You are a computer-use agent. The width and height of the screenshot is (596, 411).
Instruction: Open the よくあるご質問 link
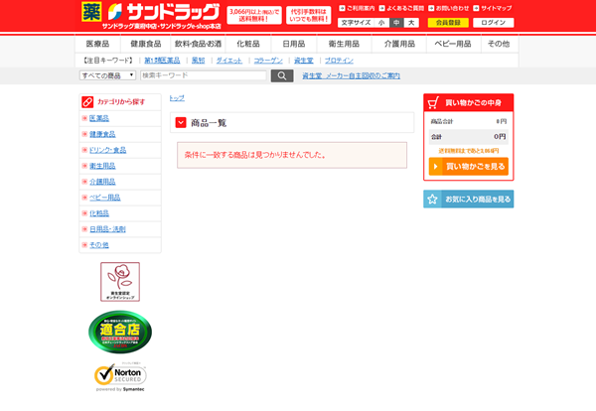point(401,8)
